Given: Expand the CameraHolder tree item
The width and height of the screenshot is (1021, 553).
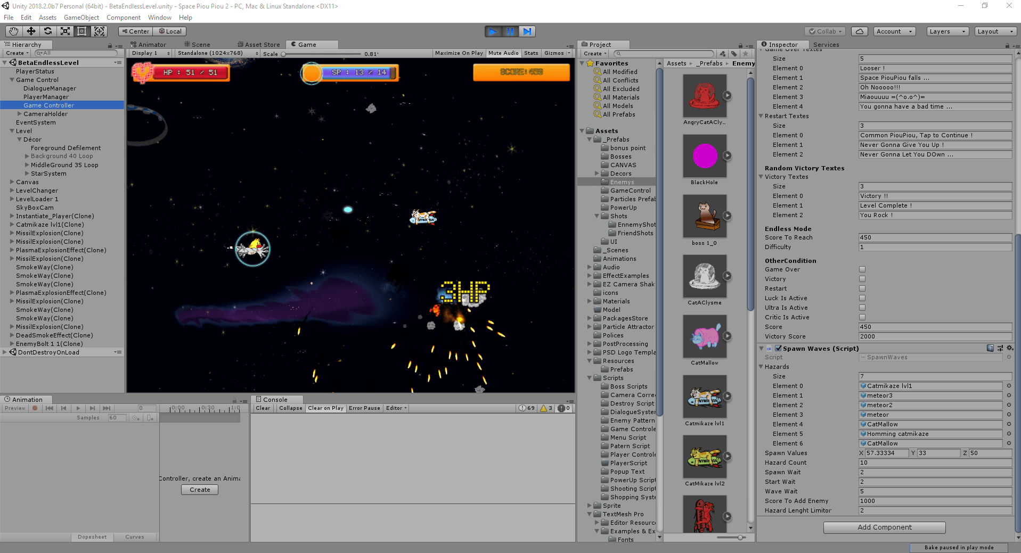Looking at the screenshot, I should [20, 114].
